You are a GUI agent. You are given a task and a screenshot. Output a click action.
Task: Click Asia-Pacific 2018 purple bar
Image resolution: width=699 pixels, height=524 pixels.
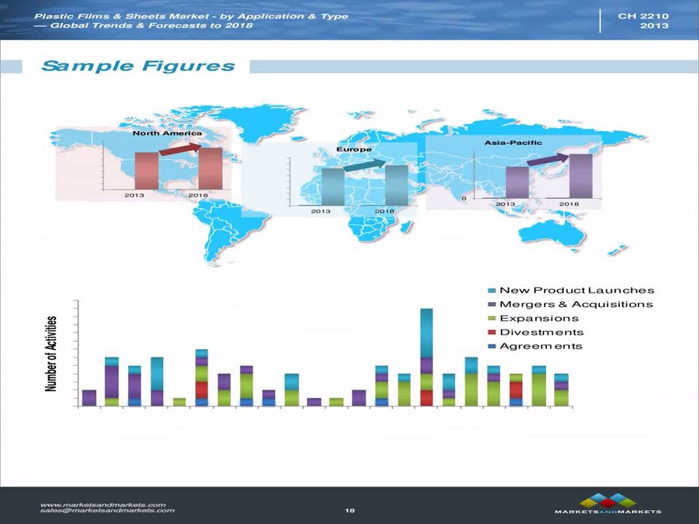581,176
